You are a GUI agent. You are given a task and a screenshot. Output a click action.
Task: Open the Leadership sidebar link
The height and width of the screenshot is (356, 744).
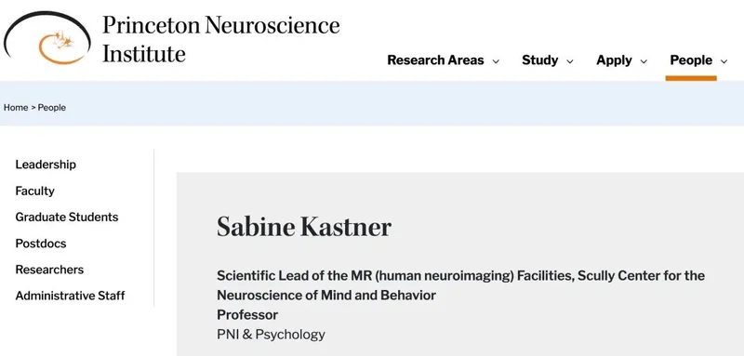[46, 165]
